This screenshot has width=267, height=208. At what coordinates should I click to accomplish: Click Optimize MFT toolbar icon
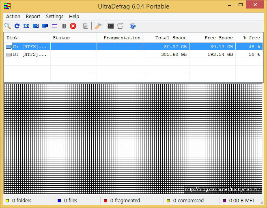pos(54,26)
